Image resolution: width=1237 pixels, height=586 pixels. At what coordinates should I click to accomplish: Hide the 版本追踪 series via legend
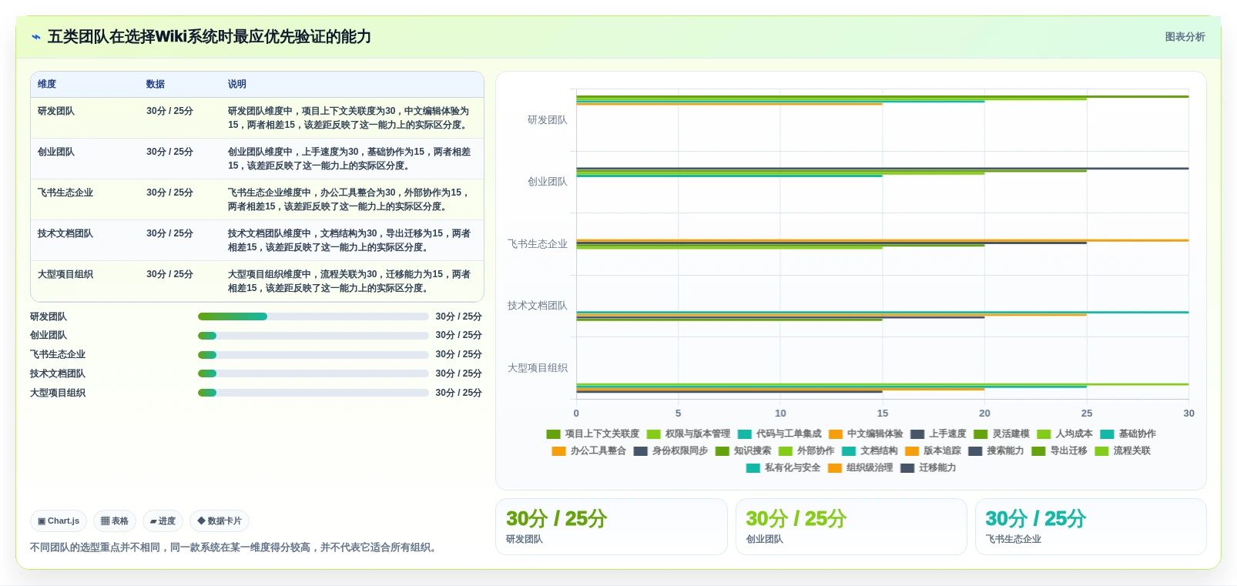pos(932,451)
